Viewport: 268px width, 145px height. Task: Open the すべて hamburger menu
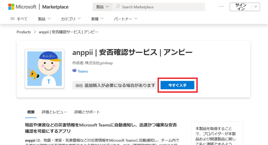click(x=19, y=19)
